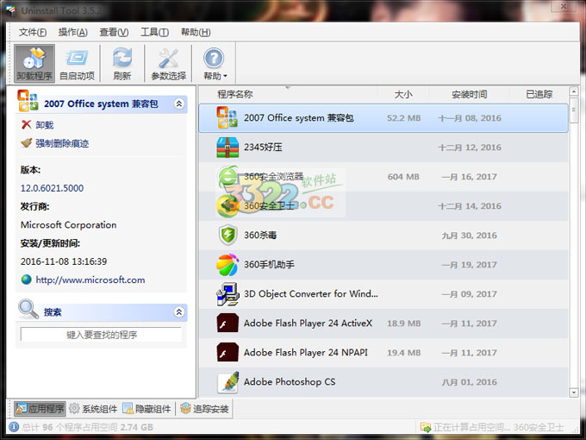
Task: Click version 12.0.6021.5000 text
Action: [52, 188]
